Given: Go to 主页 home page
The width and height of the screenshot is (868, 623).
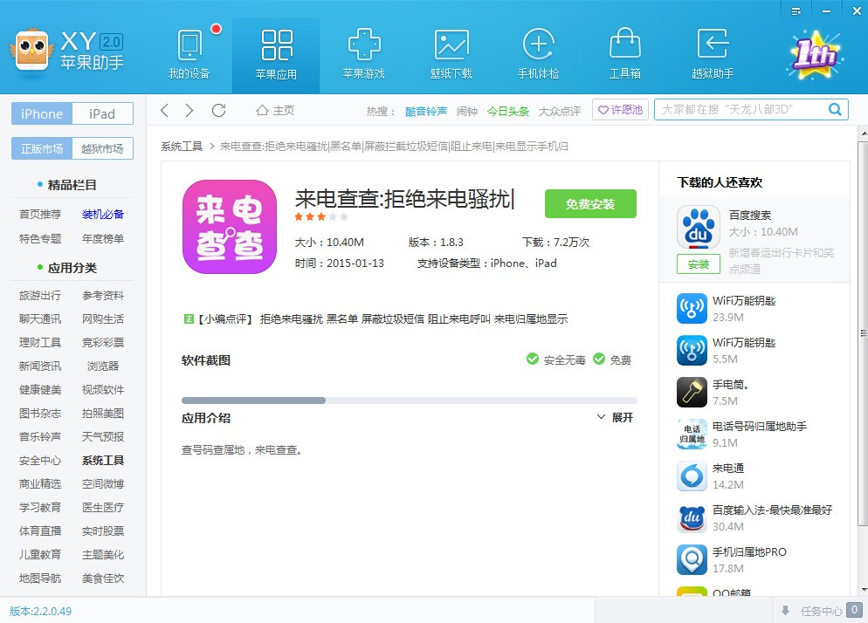Looking at the screenshot, I should tap(275, 111).
